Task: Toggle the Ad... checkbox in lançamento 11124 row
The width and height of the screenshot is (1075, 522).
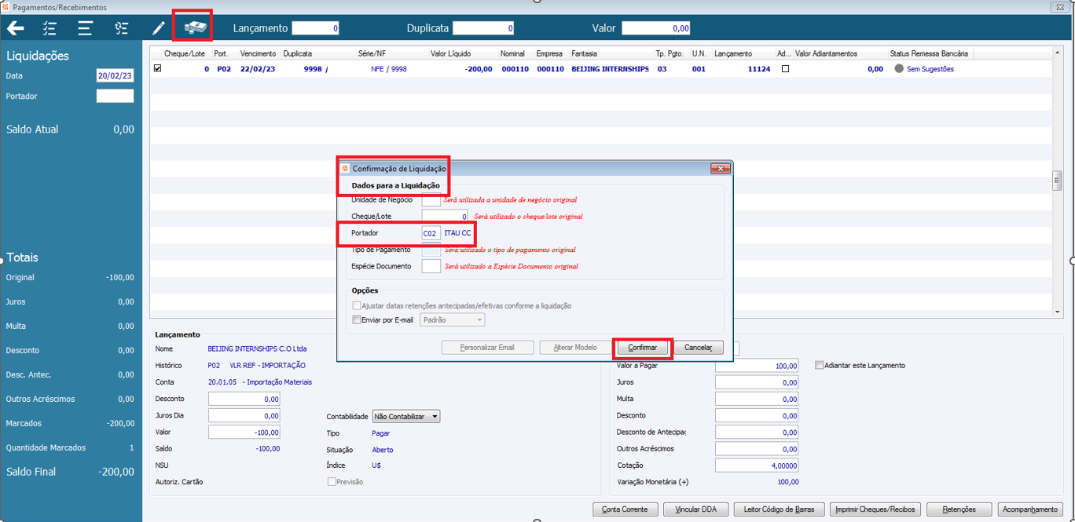Action: click(x=785, y=69)
